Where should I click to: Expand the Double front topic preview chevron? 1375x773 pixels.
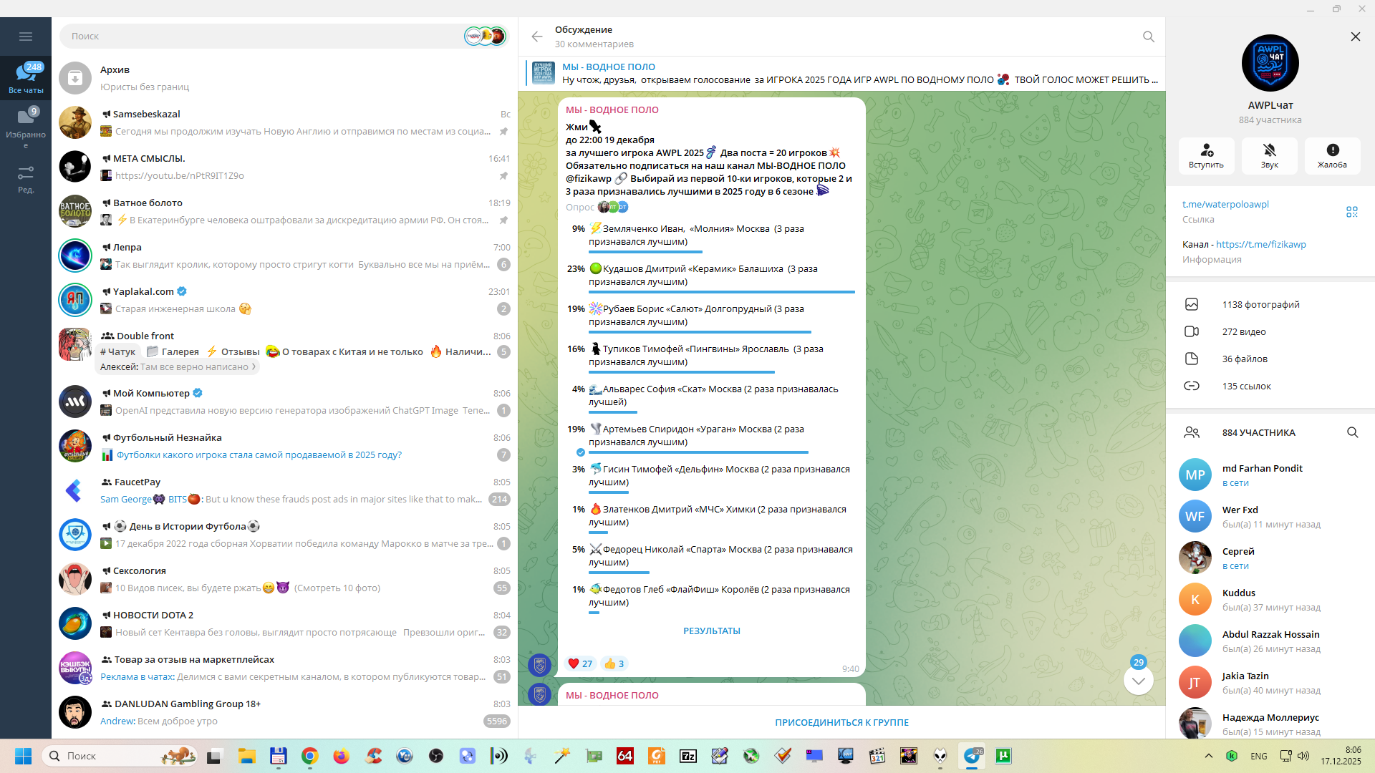click(254, 367)
